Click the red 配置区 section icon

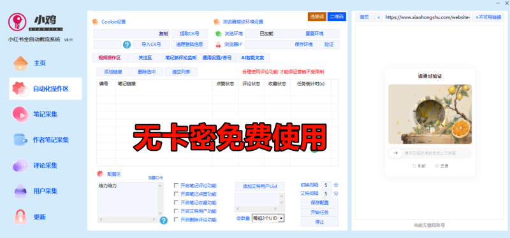pyautogui.click(x=101, y=174)
